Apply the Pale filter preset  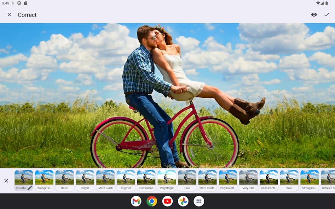coord(187,179)
